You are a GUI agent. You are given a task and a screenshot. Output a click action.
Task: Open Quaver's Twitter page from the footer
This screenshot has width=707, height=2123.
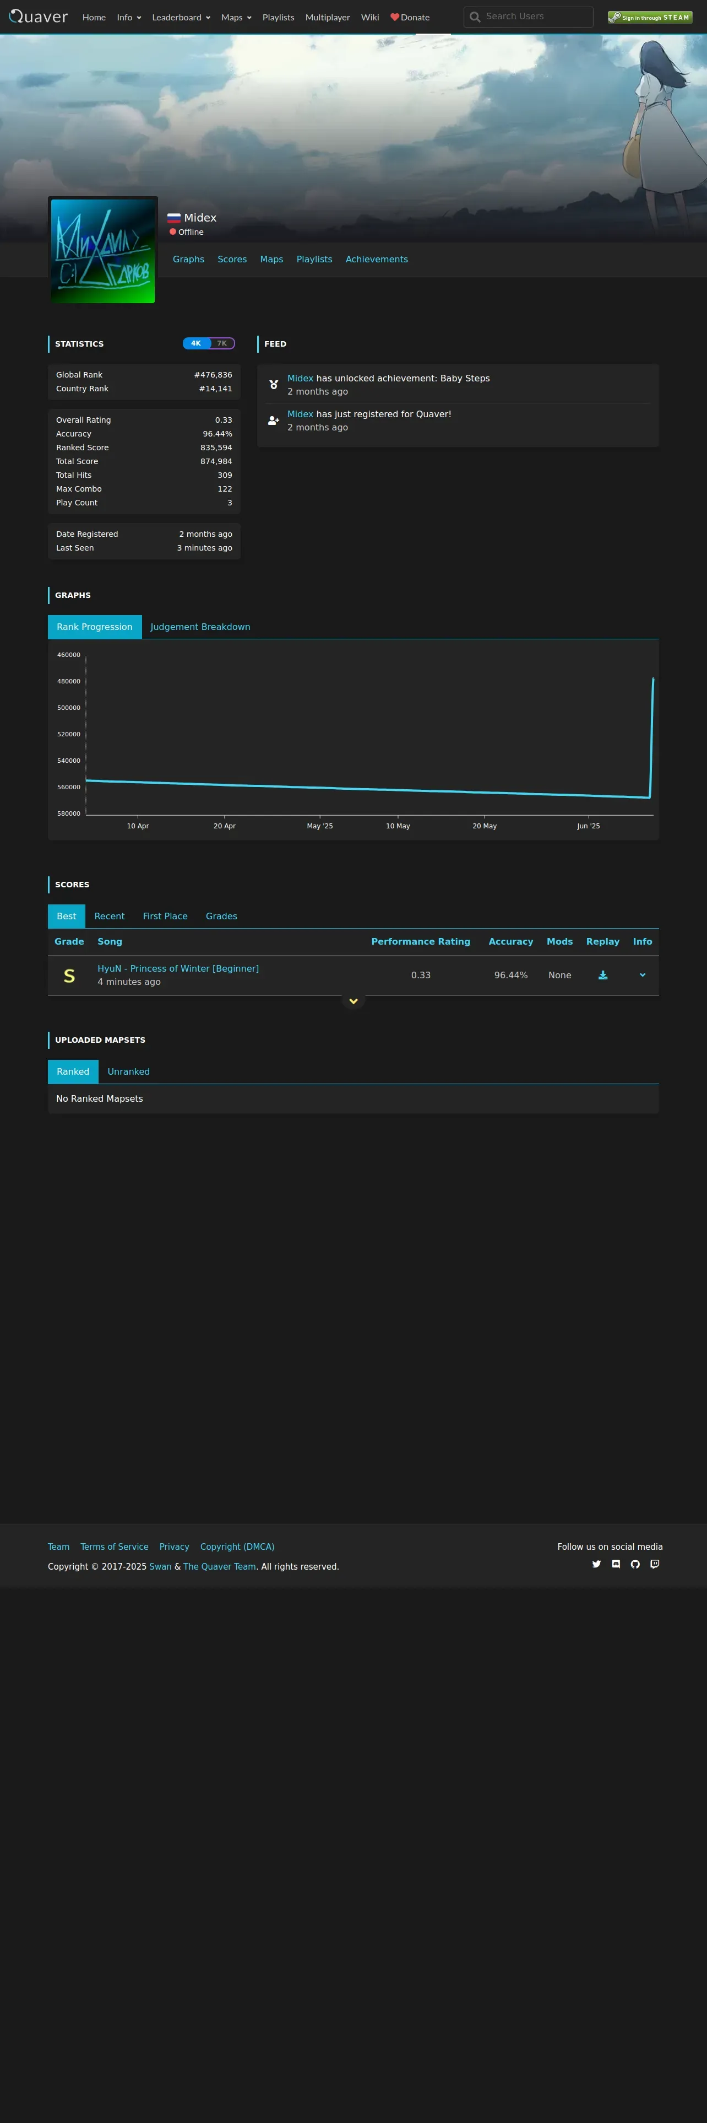tap(597, 1564)
